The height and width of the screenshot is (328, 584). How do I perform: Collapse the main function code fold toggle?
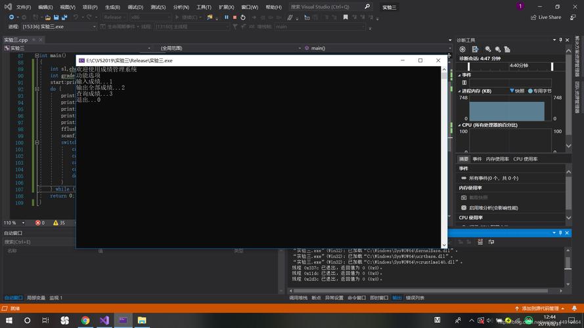pyautogui.click(x=37, y=56)
